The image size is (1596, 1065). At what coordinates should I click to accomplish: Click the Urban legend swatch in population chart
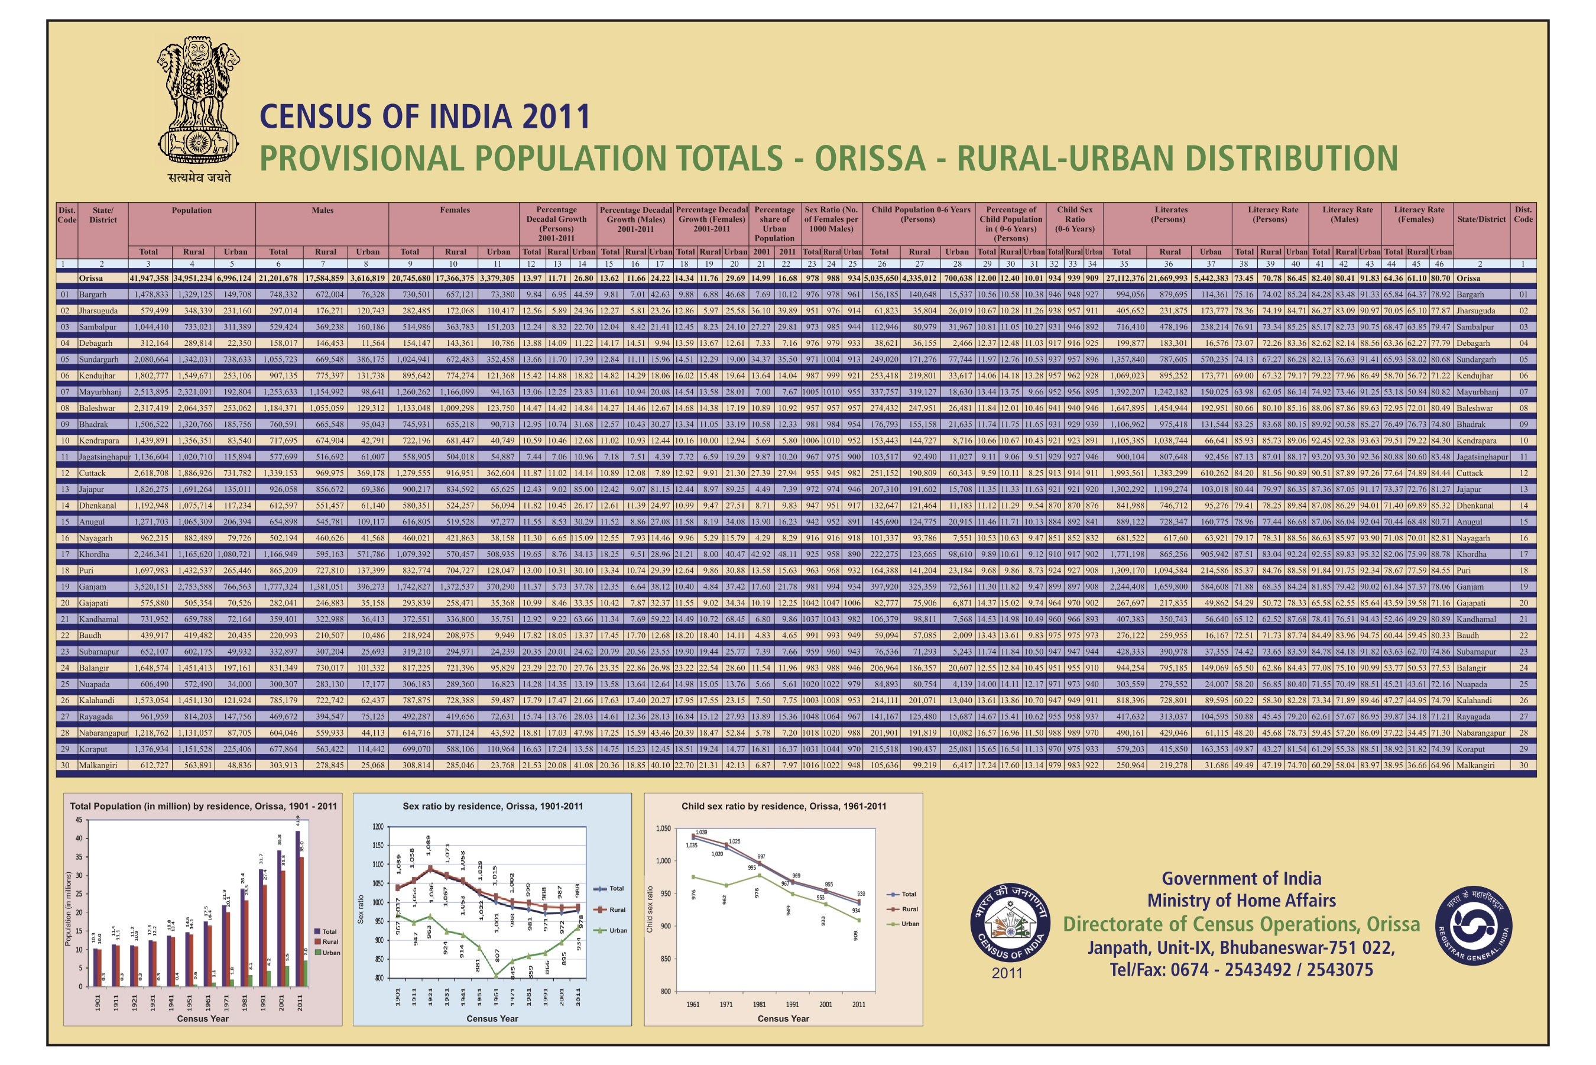coord(317,952)
